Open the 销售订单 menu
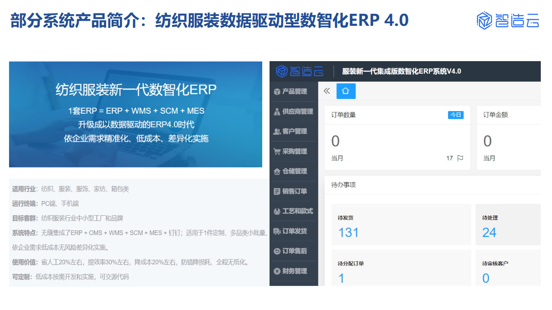 pyautogui.click(x=294, y=192)
